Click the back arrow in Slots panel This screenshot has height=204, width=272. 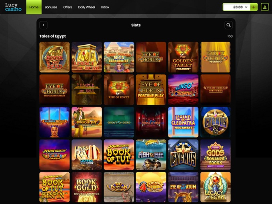pos(43,25)
